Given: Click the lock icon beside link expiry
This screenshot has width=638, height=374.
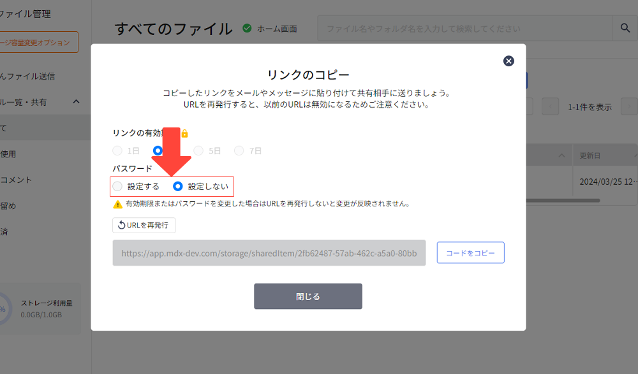Looking at the screenshot, I should point(185,133).
